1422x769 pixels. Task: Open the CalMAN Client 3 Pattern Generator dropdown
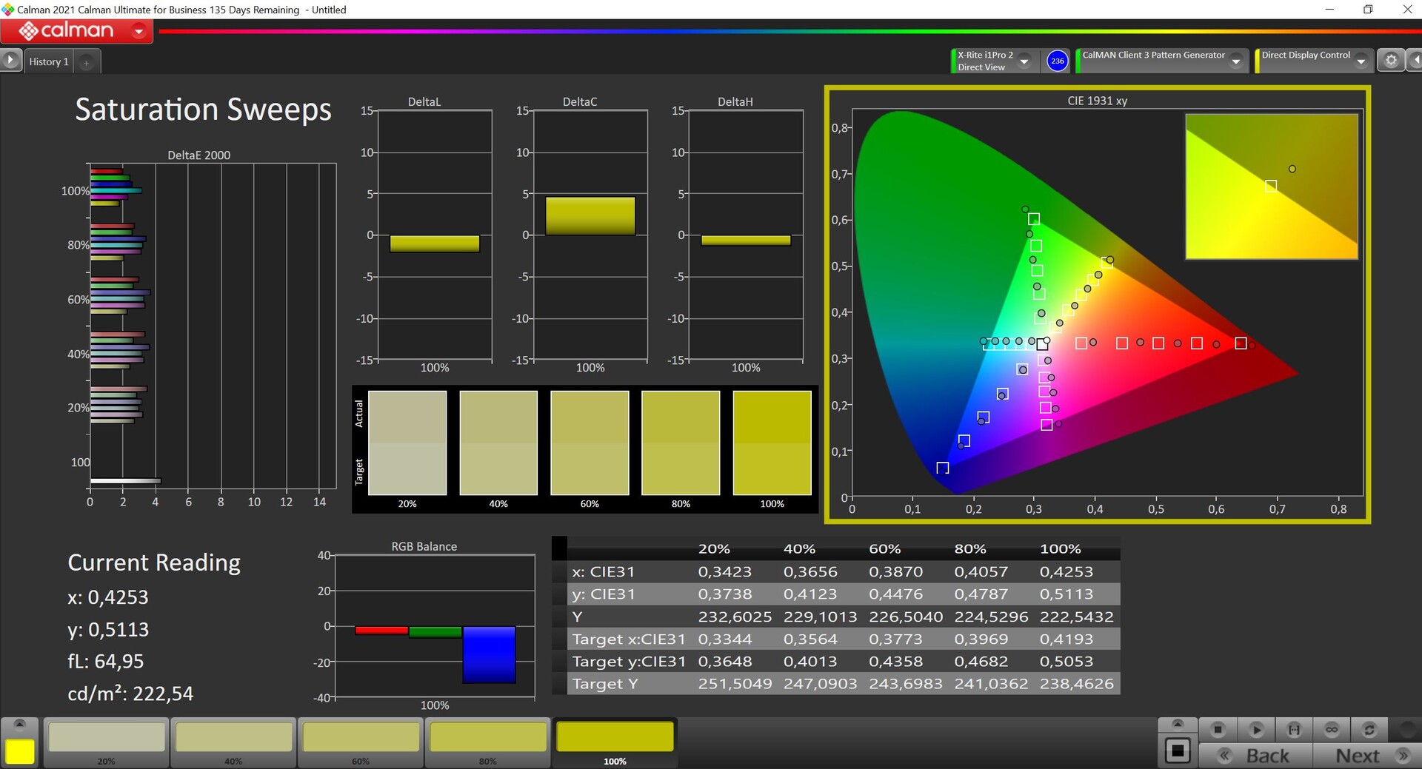tap(1235, 61)
